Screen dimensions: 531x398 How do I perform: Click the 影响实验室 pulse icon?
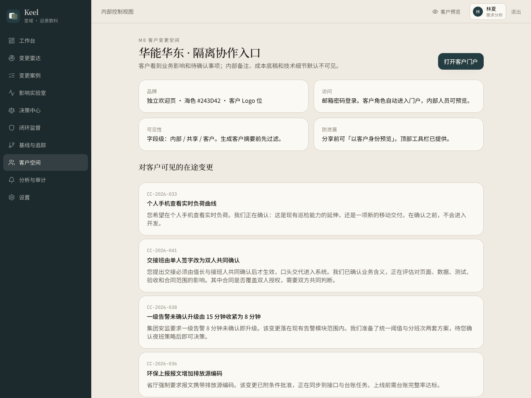click(12, 93)
